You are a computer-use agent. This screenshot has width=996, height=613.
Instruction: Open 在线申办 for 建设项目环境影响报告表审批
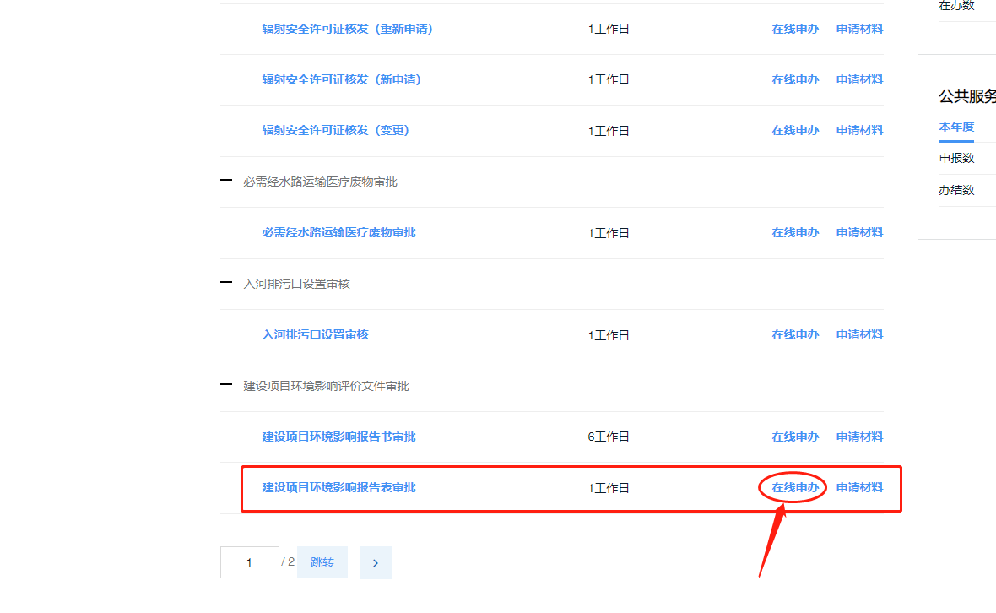(x=794, y=488)
